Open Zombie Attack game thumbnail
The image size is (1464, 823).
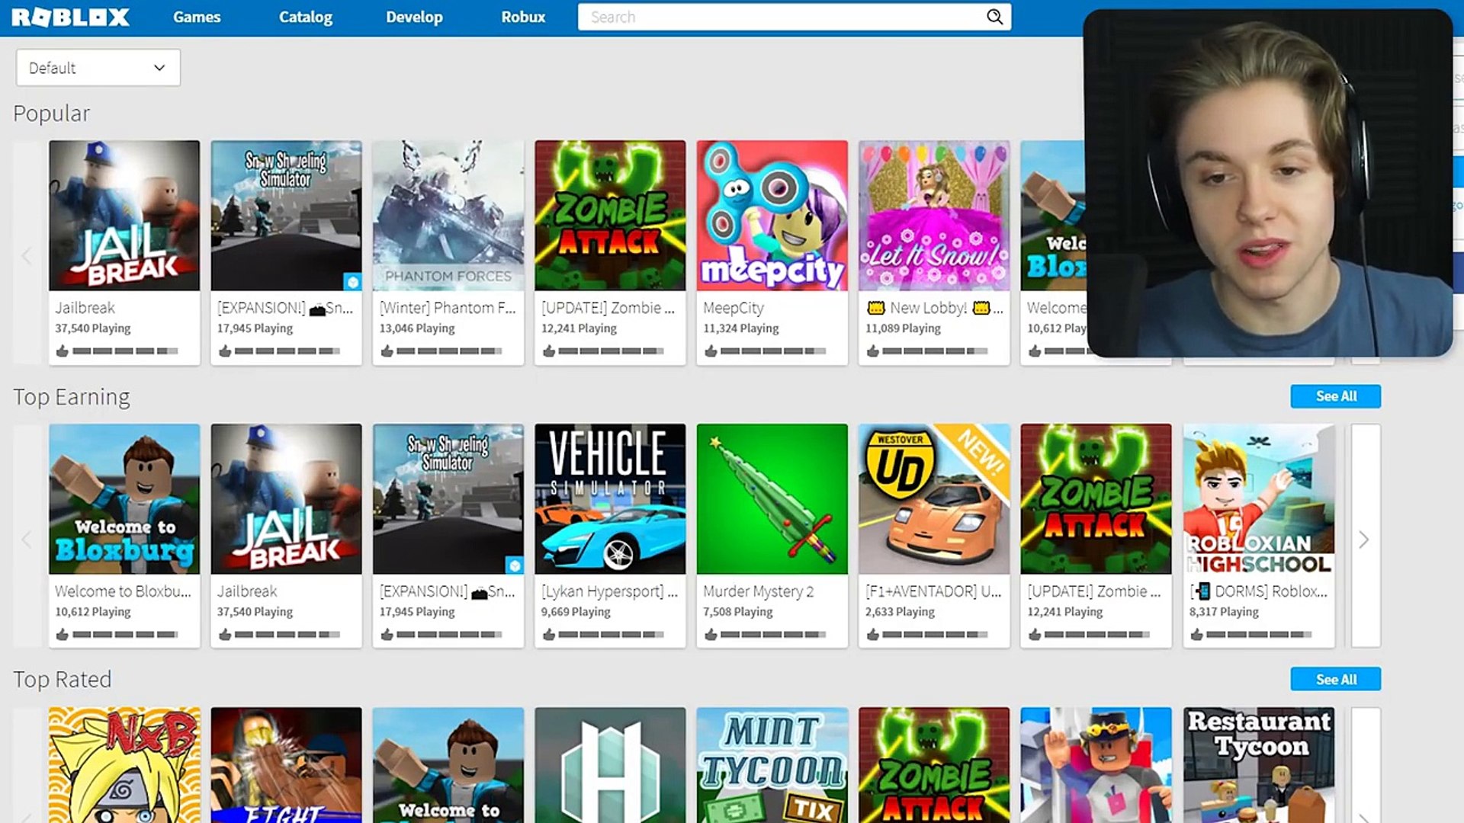pos(610,215)
